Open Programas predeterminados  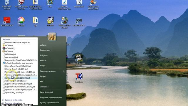coord(51,97)
